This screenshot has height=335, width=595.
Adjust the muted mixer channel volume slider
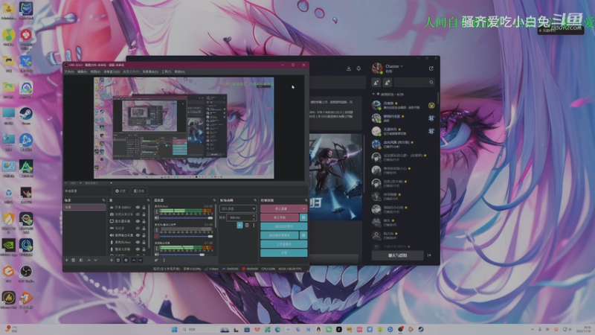point(187,236)
